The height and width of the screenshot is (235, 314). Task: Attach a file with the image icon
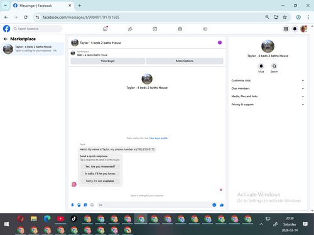(79, 205)
